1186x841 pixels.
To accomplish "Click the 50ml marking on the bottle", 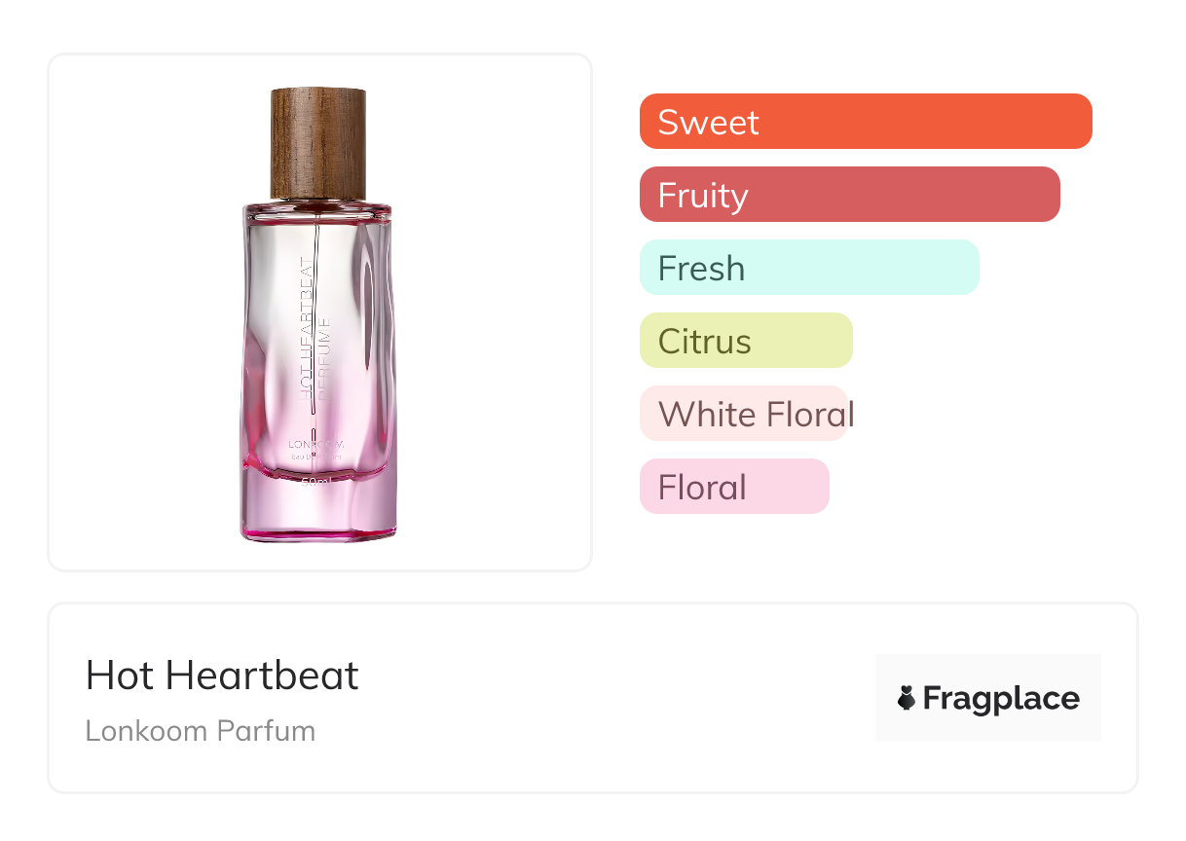I will (x=316, y=483).
